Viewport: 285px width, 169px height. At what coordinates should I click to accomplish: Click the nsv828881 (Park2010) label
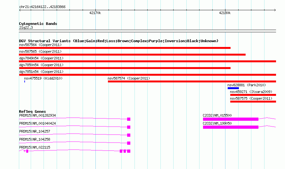[x=247, y=85]
